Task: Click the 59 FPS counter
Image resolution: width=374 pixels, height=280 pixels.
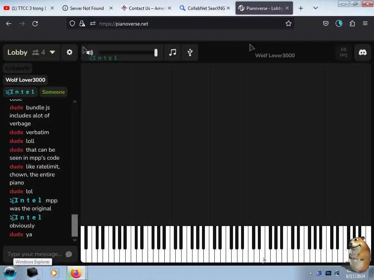Action: click(343, 52)
